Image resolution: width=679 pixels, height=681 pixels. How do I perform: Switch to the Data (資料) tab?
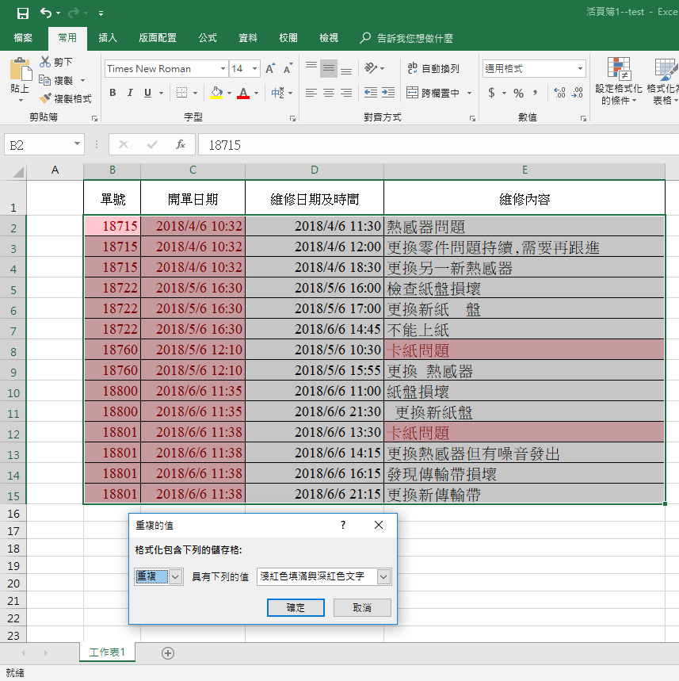[x=248, y=38]
